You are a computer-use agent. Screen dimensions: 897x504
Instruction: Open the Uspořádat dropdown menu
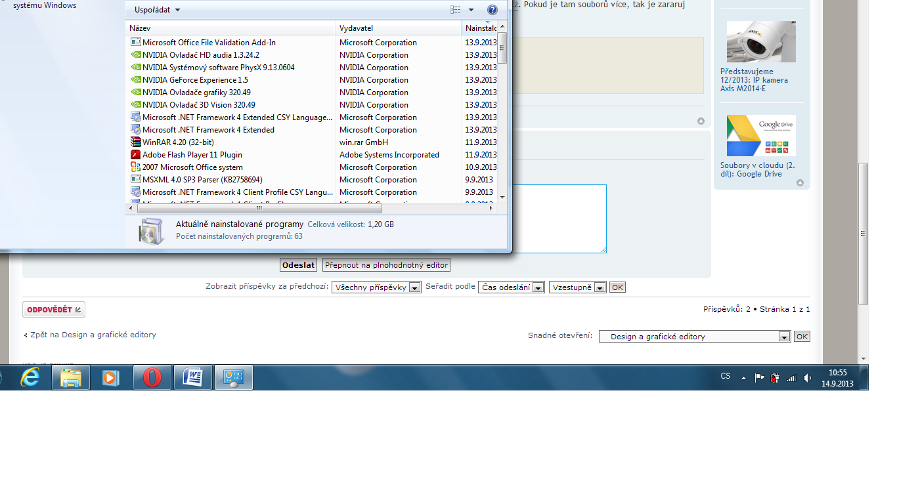157,10
